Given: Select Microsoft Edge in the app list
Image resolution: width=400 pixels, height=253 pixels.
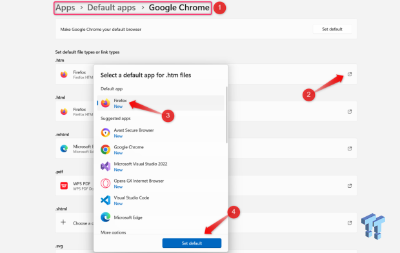Looking at the screenshot, I should click(161, 218).
